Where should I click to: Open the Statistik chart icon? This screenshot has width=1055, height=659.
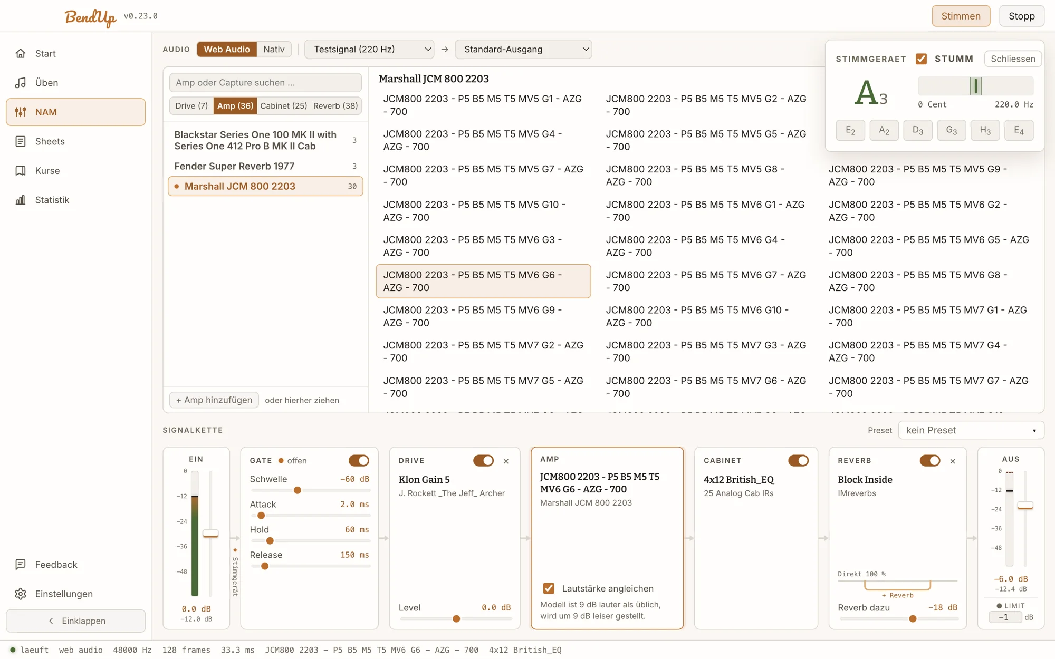click(21, 200)
